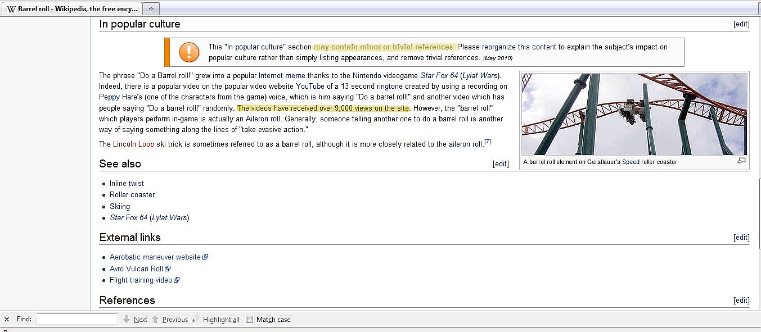Open Star Fox 64 link in paragraph

439,75
